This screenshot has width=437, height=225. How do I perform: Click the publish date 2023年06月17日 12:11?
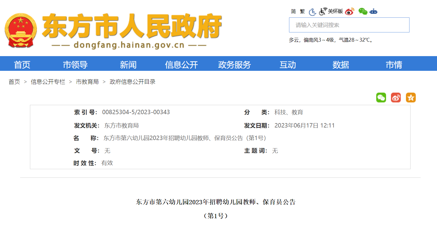305,126
